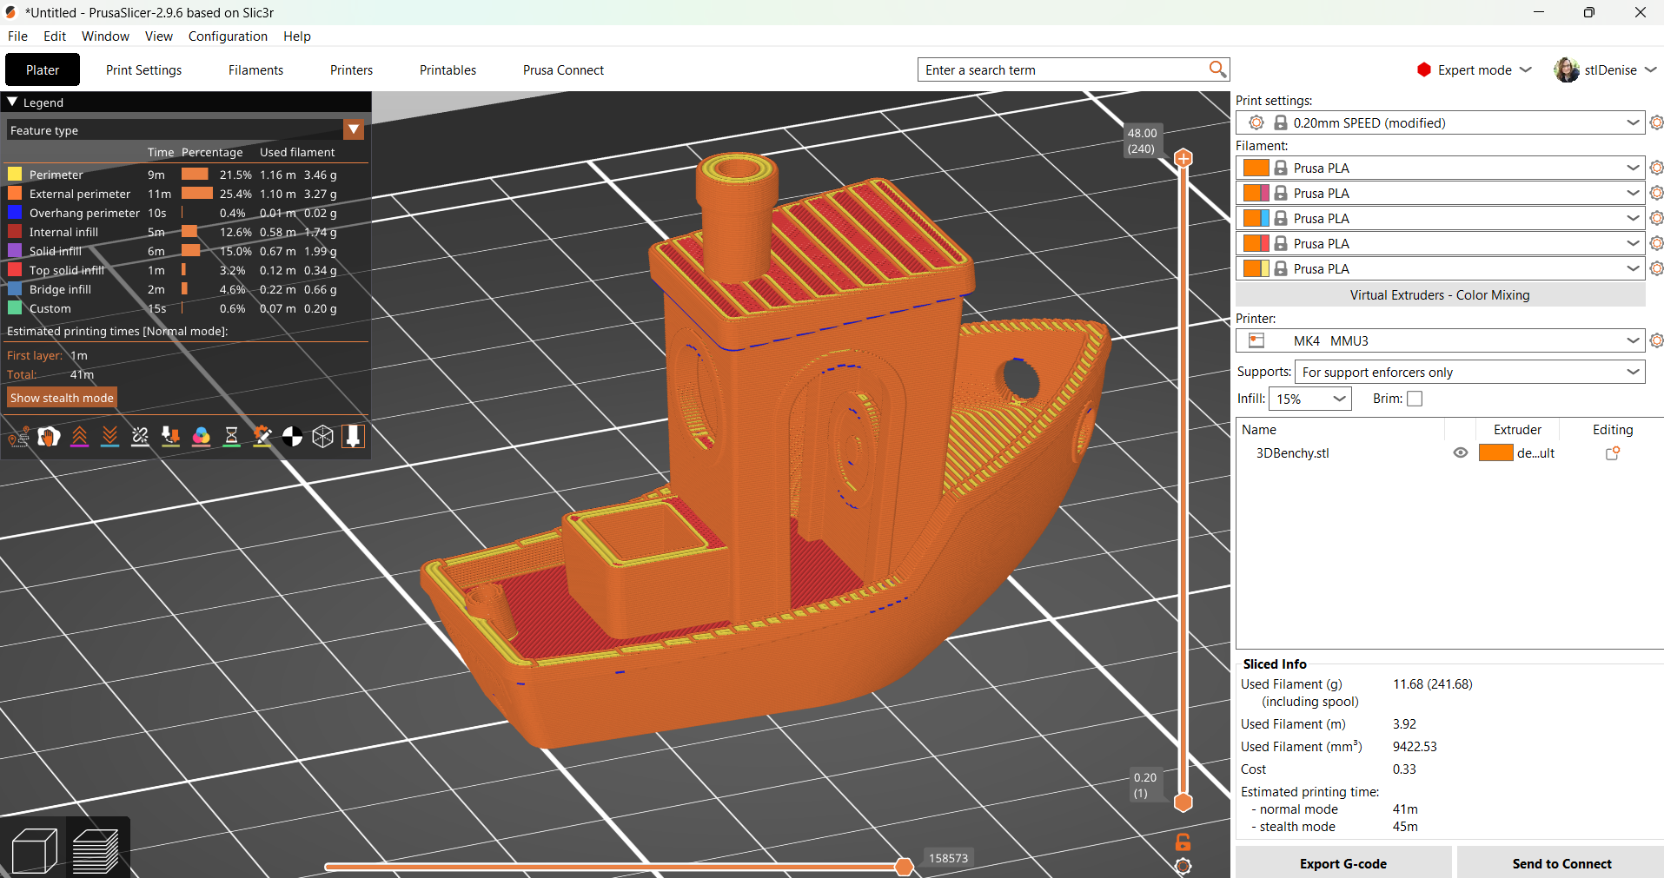This screenshot has height=878, width=1664.
Task: Open the Configuration menu
Action: (228, 36)
